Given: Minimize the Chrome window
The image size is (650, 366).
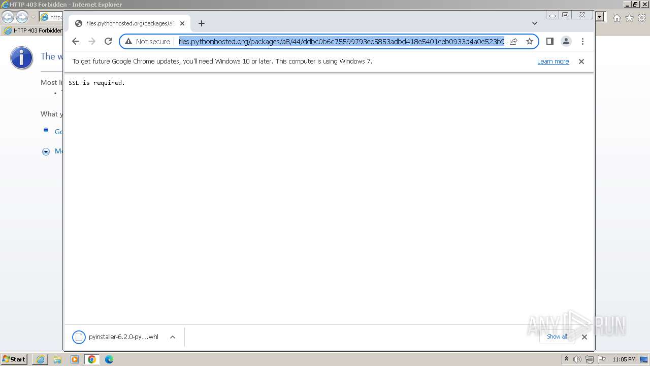Looking at the screenshot, I should [x=552, y=15].
